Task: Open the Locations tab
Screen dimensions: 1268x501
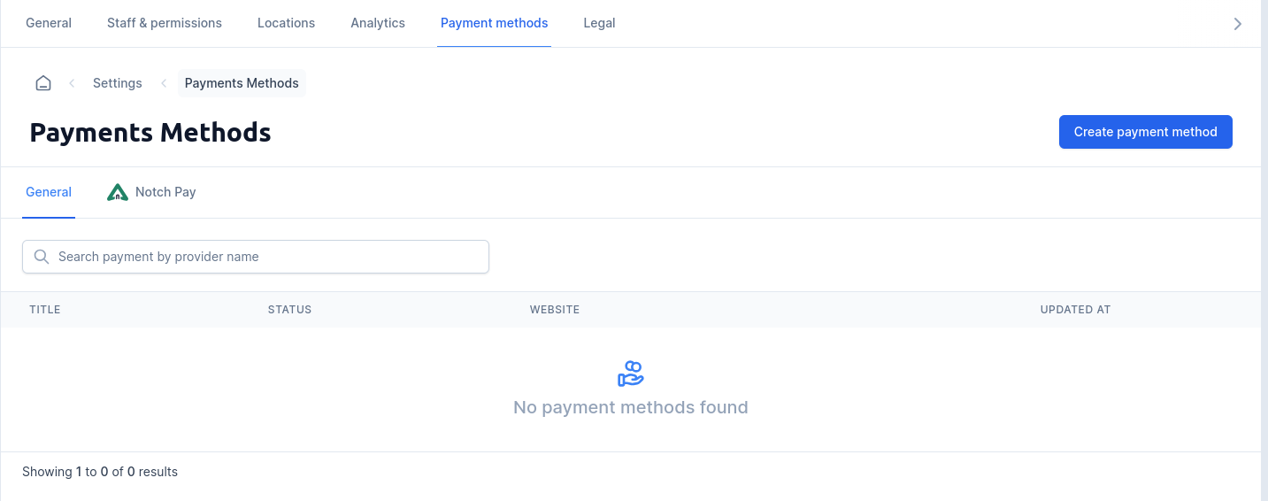Action: tap(286, 23)
